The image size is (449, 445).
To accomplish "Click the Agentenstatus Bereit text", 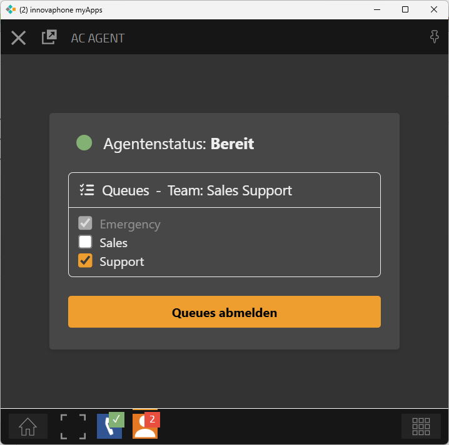I will [x=178, y=144].
